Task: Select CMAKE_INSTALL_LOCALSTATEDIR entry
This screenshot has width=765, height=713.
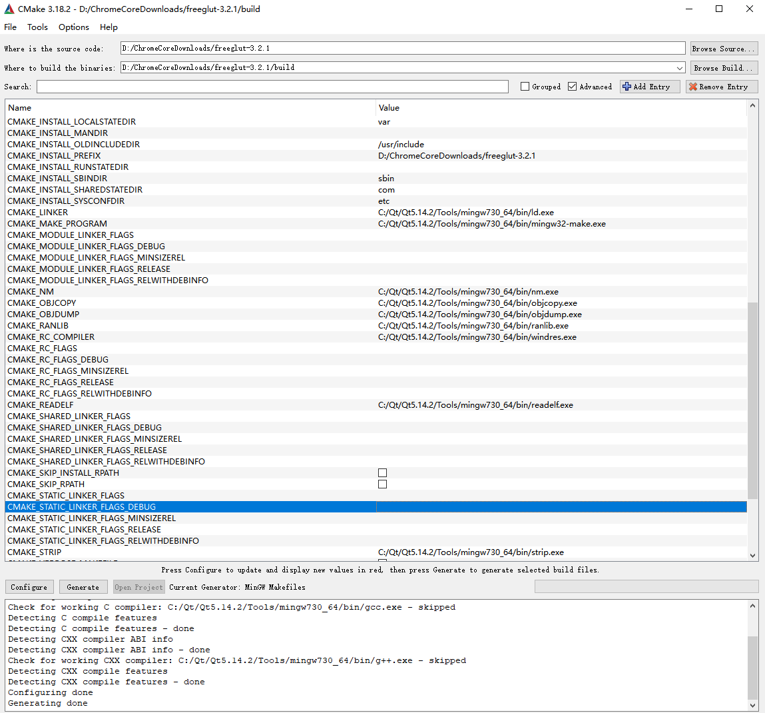Action: (376, 121)
